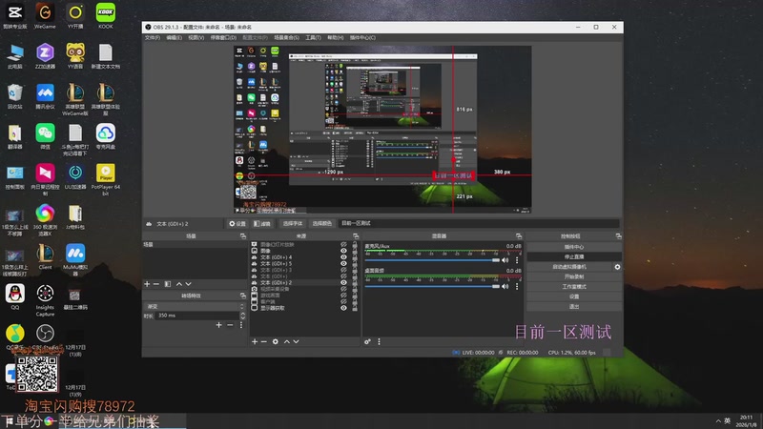The width and height of the screenshot is (763, 429).
Task: Open advanced audio properties gear in mixer
Action: (x=367, y=342)
